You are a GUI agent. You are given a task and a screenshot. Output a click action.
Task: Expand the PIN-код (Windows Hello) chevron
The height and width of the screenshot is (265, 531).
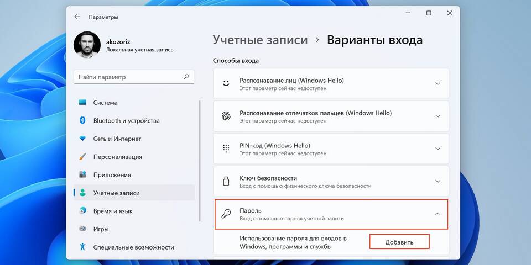(x=438, y=149)
